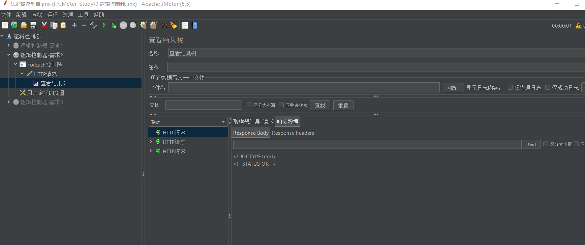Image resolution: width=585 pixels, height=245 pixels.
Task: Expand the 逻辑控制器-需求3 thread group
Action: coord(8,102)
